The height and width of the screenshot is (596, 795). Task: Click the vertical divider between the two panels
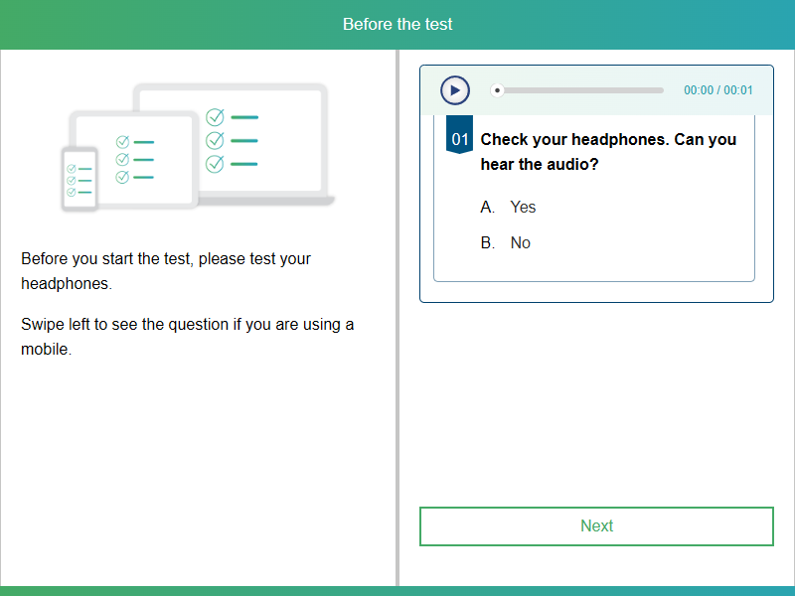[397, 318]
